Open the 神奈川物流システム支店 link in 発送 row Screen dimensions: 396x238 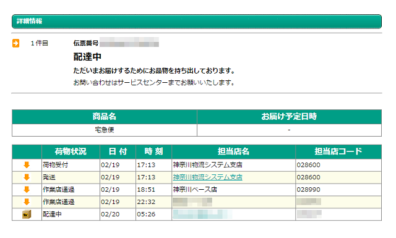pyautogui.click(x=208, y=177)
